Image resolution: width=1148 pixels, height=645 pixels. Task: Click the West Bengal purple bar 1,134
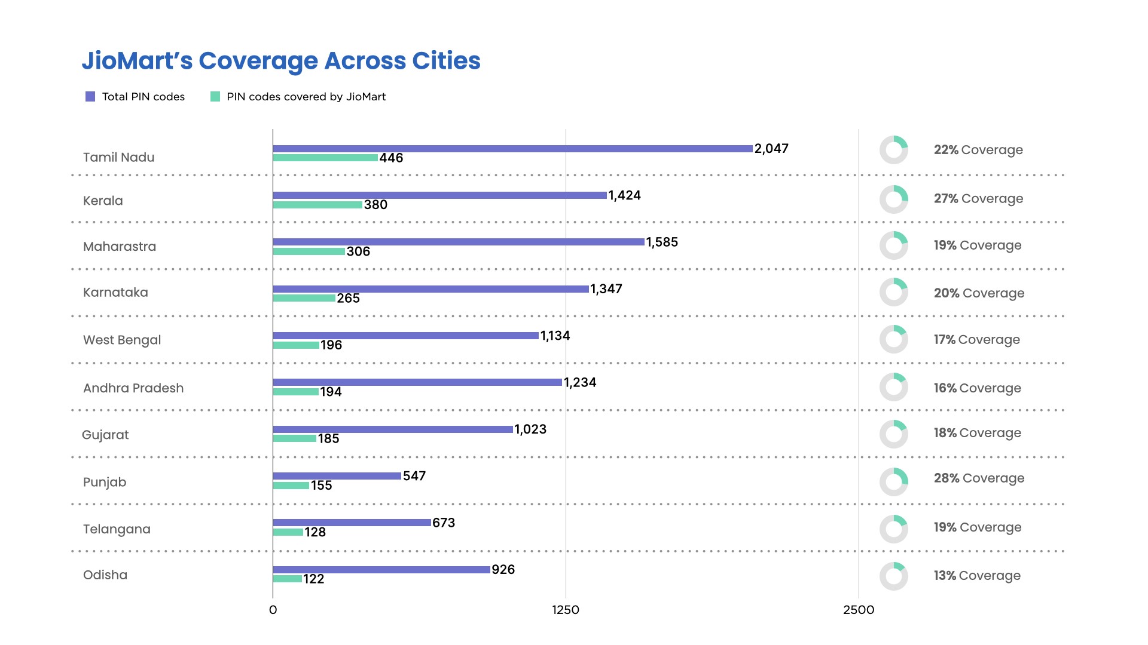click(x=406, y=336)
